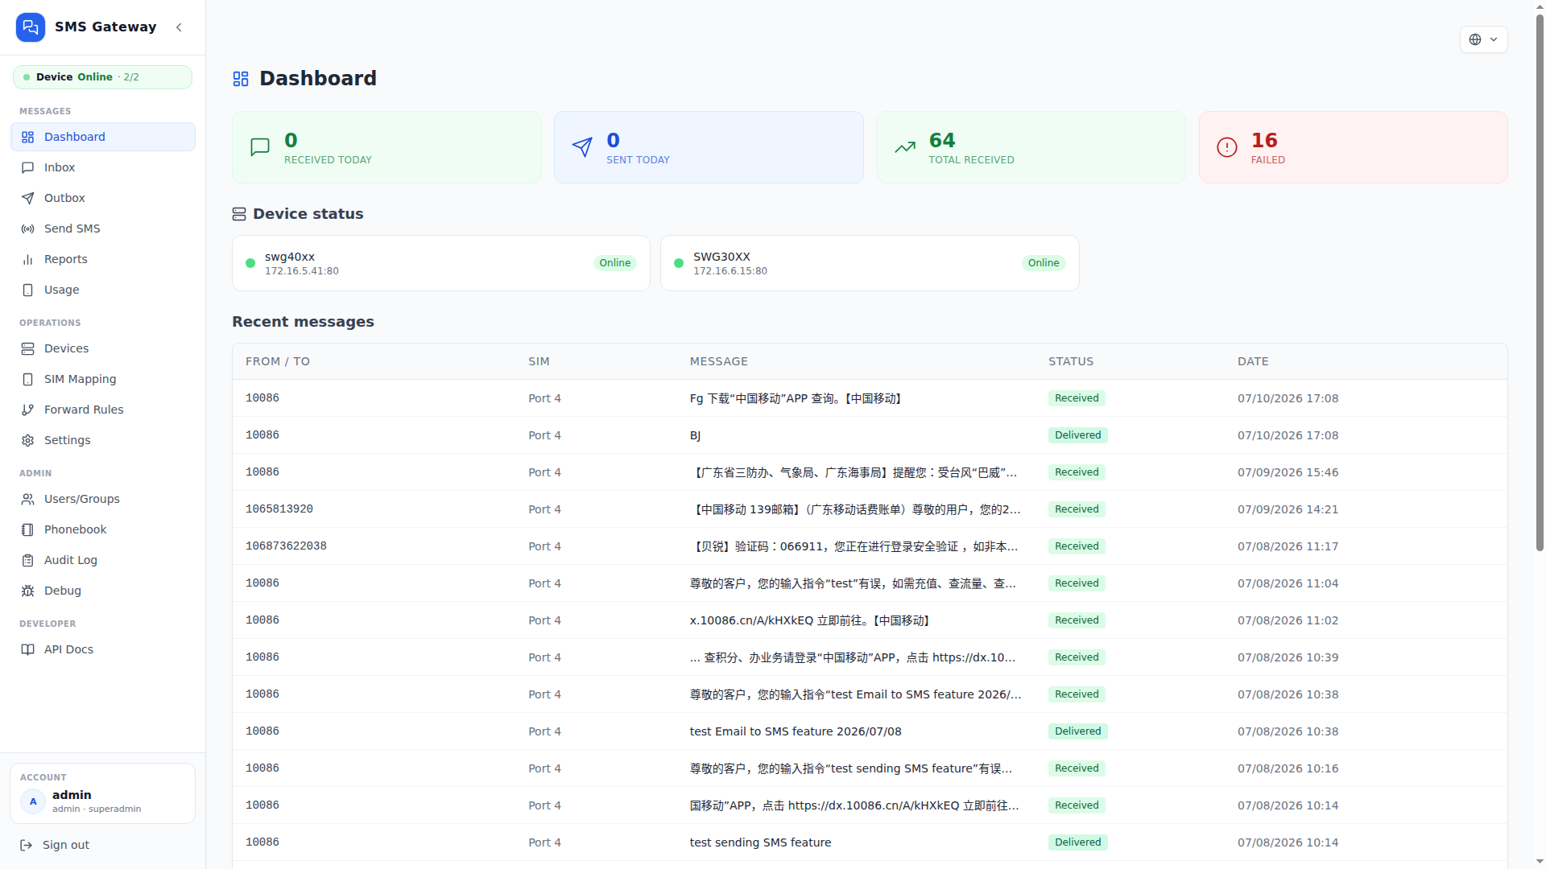This screenshot has height=869, width=1546.
Task: Click the 16 Failed card
Action: [x=1353, y=147]
